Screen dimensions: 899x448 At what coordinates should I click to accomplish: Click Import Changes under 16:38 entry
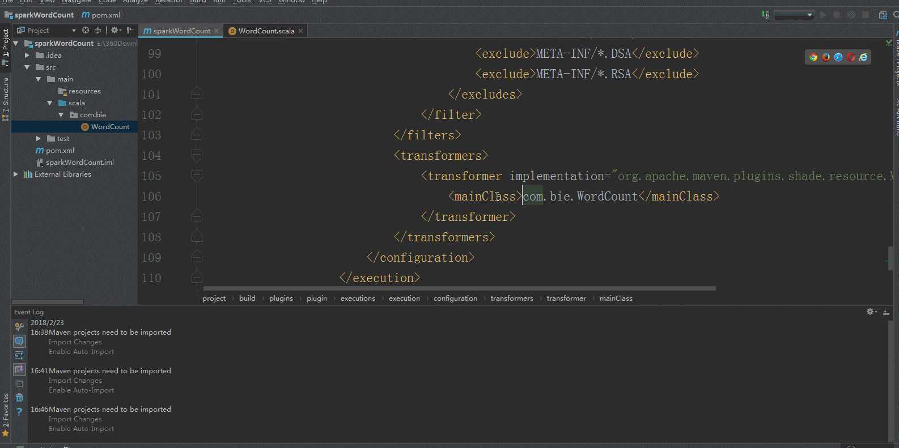[75, 342]
